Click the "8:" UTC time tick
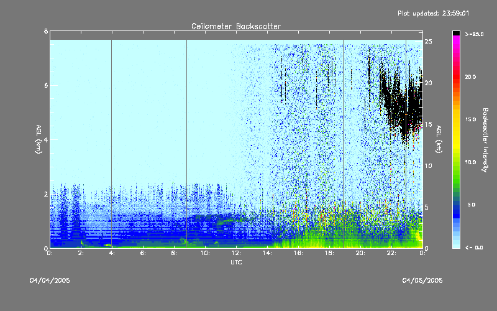This screenshot has width=497, height=311. (x=175, y=253)
